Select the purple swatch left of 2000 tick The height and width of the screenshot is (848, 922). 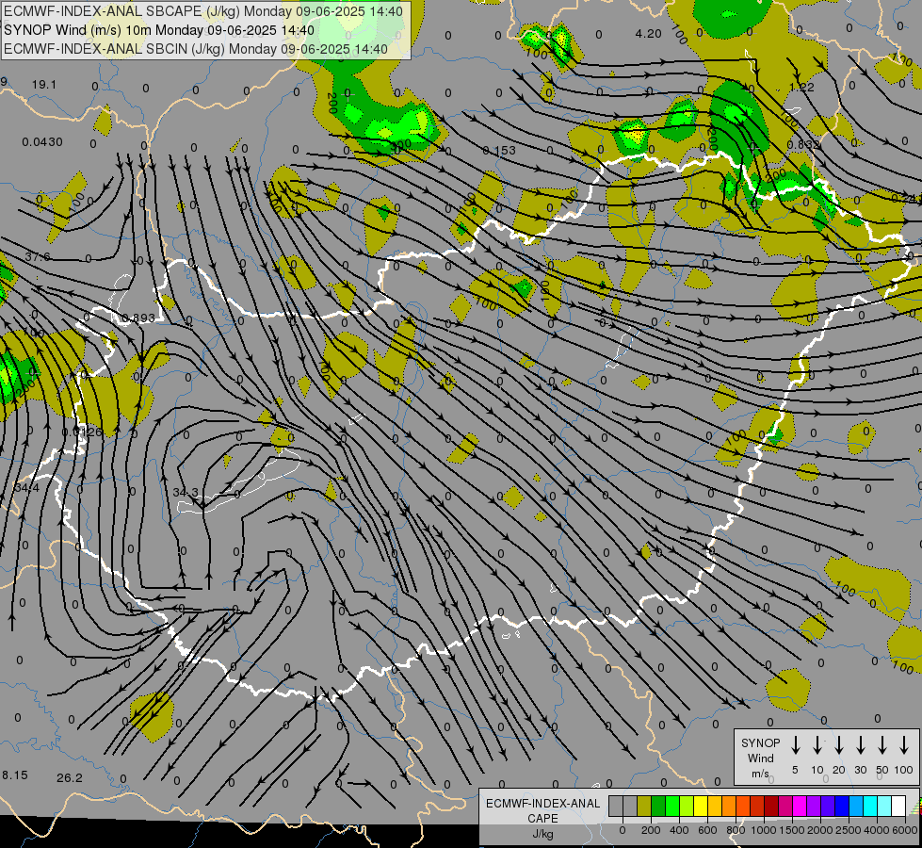tap(813, 806)
